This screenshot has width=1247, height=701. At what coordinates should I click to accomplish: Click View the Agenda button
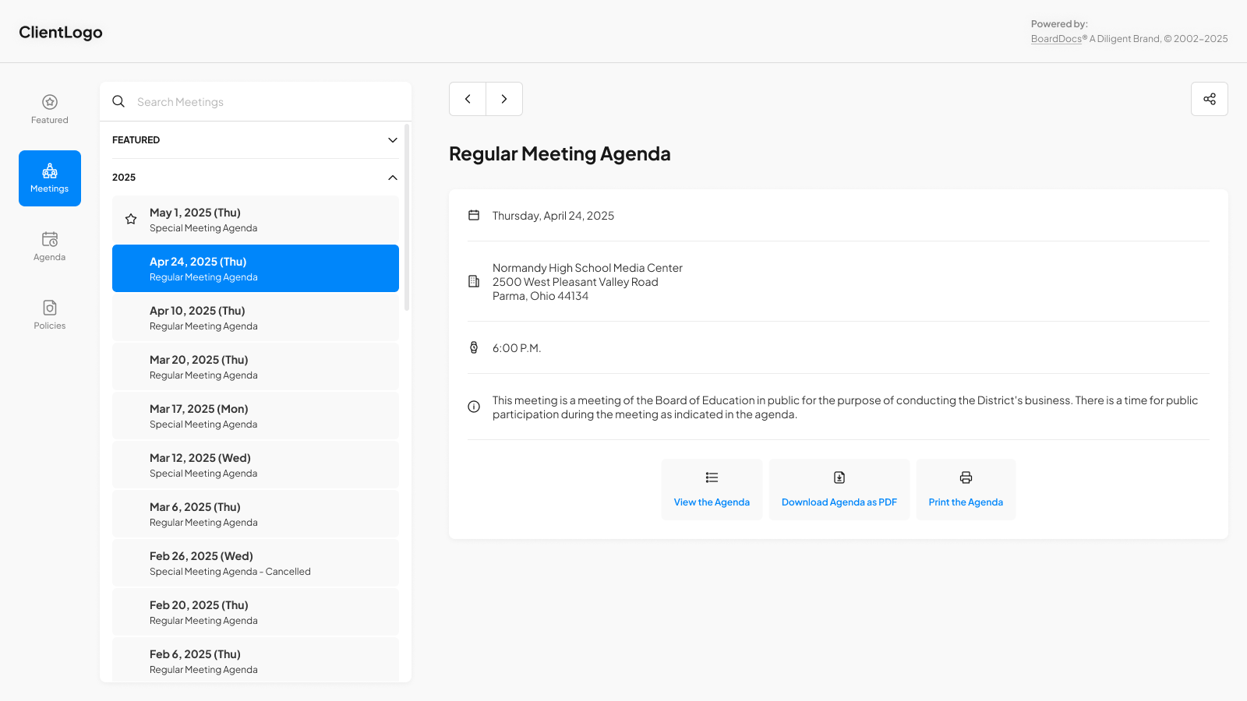coord(712,489)
